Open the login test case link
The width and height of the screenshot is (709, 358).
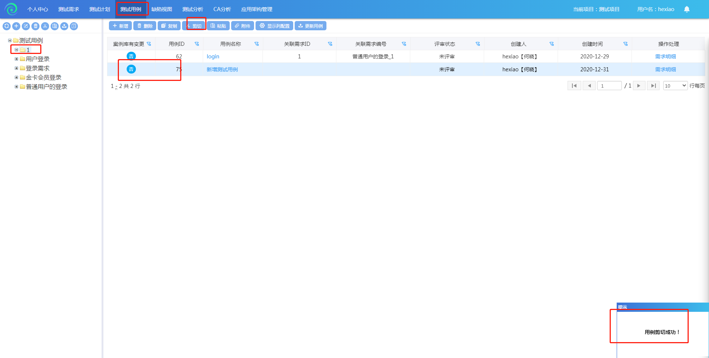pos(213,57)
